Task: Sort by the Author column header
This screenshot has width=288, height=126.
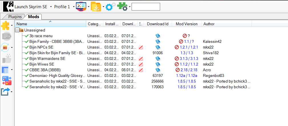Action: pos(209,24)
